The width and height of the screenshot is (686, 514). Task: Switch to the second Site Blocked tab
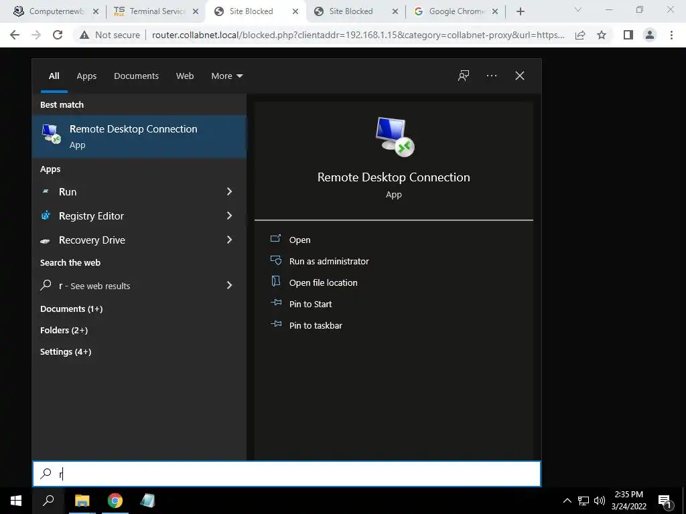(x=355, y=11)
